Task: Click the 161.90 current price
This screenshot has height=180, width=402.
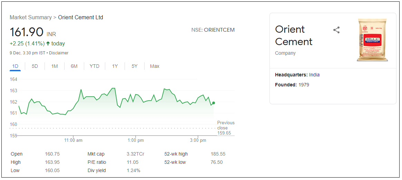Action: tap(27, 32)
